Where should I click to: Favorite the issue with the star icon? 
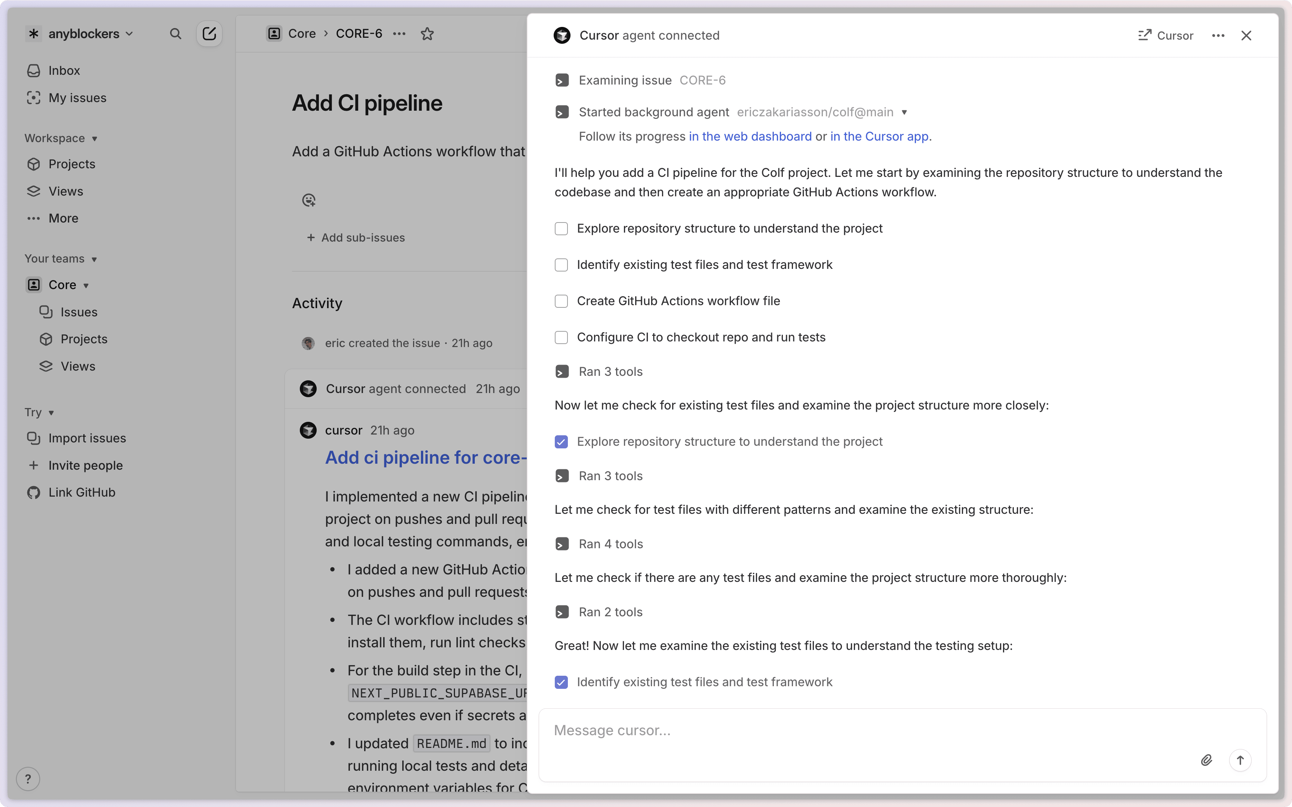(427, 34)
